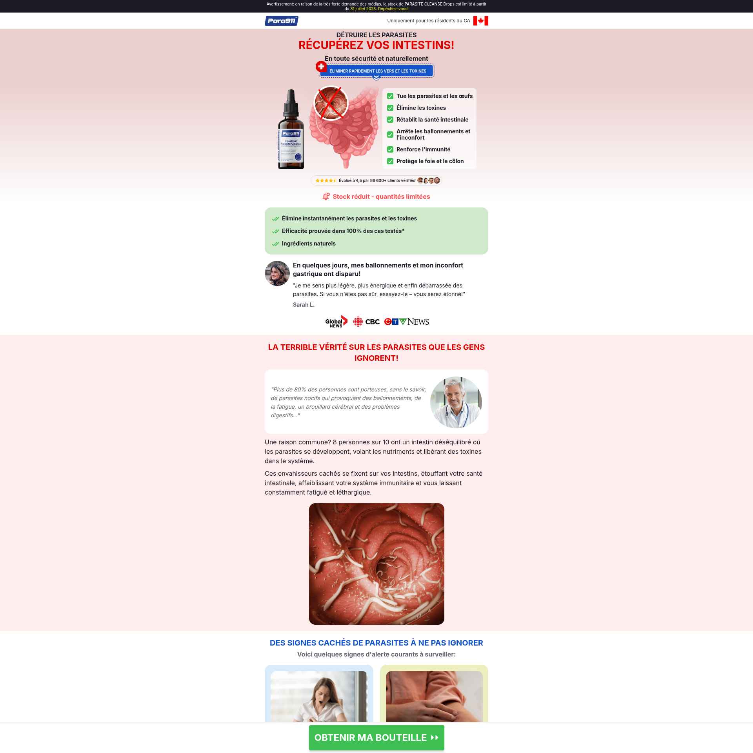This screenshot has height=753, width=753.
Task: Click the bell icon beside Stock réduit
Action: [326, 196]
